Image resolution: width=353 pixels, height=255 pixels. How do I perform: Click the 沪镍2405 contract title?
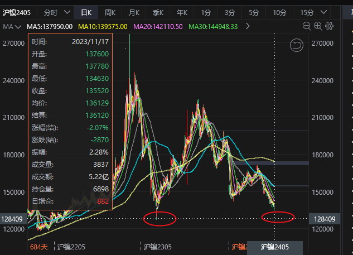point(18,12)
